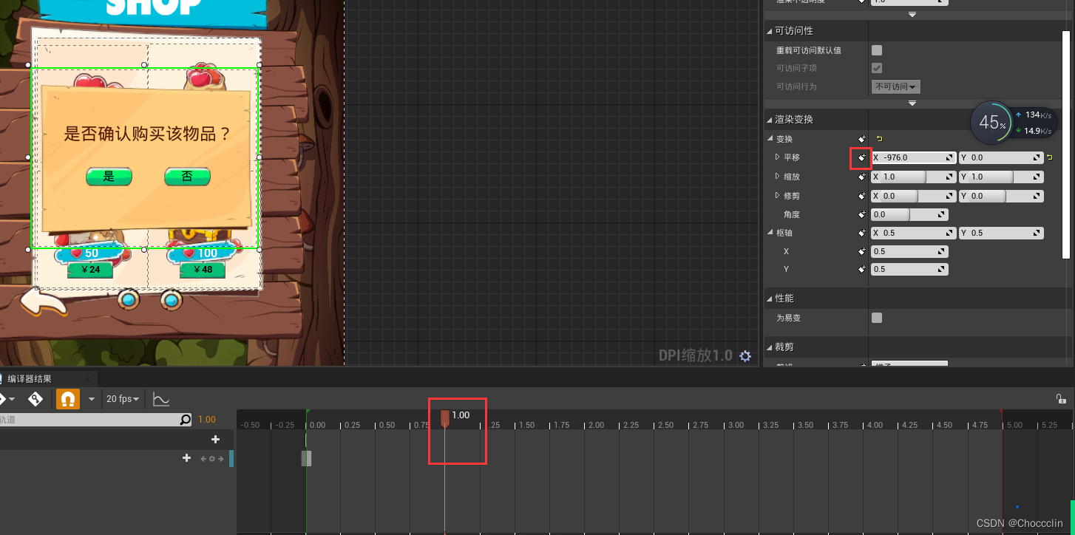Switch to 编译器结果 compiler results tab

click(30, 379)
